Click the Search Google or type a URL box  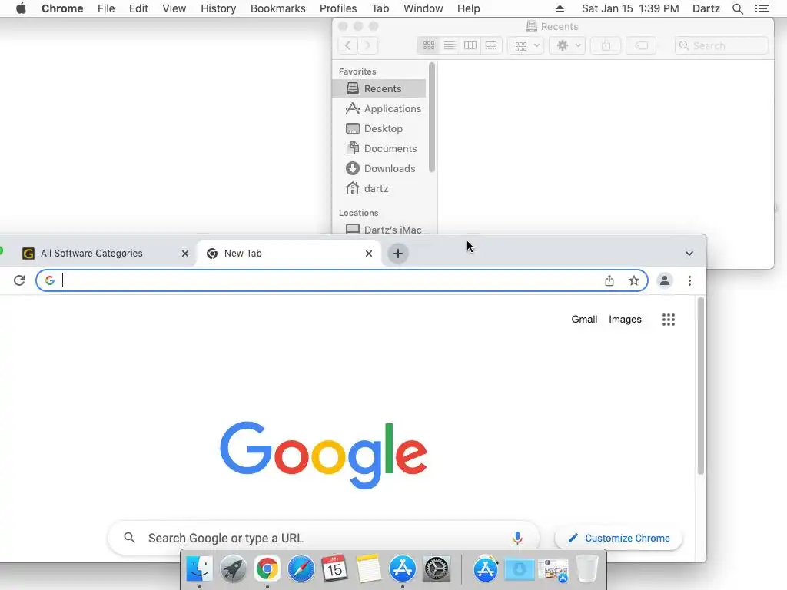click(324, 538)
